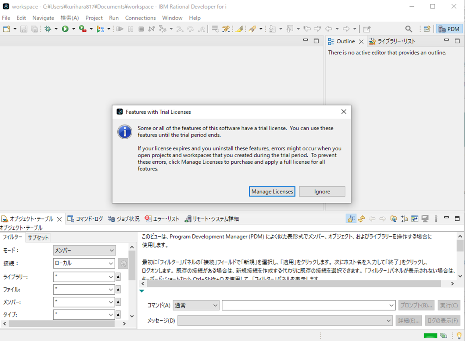Screen dimensions: 465x341
Task: Switch to the コマンド・ログ tab
Action: 85,219
